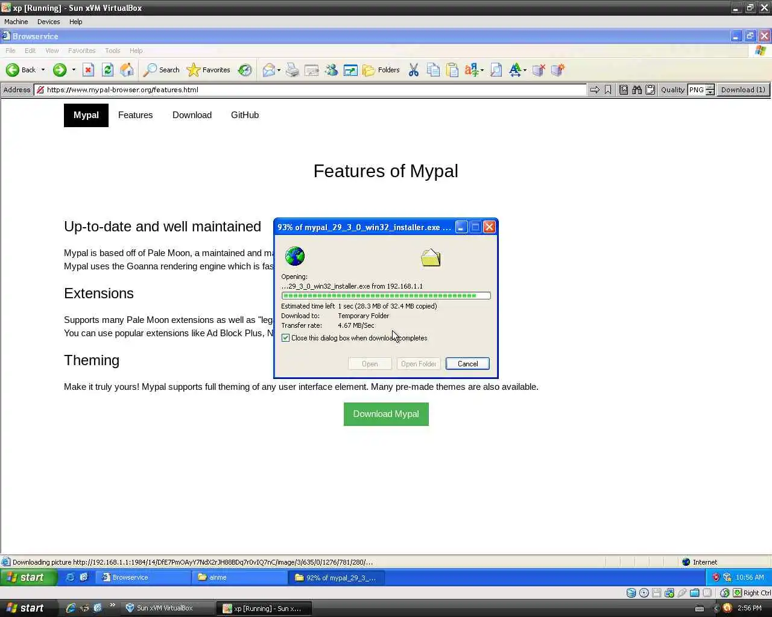
Task: Uncheck Close this dialog box when download completes
Action: [x=286, y=338]
